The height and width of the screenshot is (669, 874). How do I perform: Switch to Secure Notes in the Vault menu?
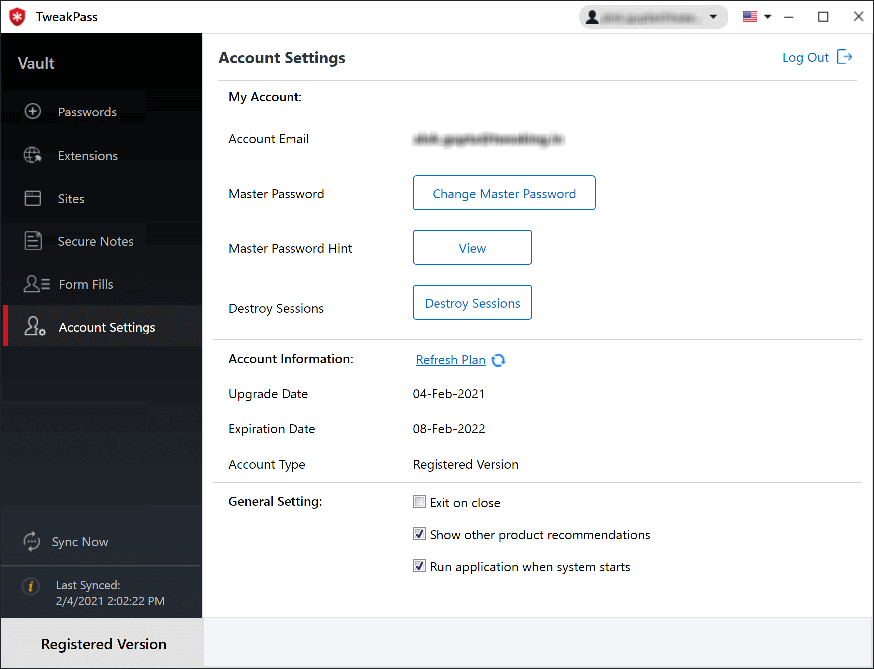pyautogui.click(x=96, y=241)
